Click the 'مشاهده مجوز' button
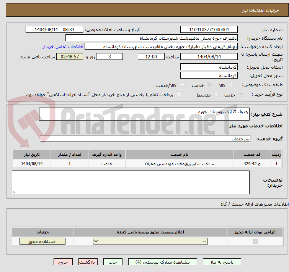This screenshot has height=272, width=289. click(x=42, y=241)
